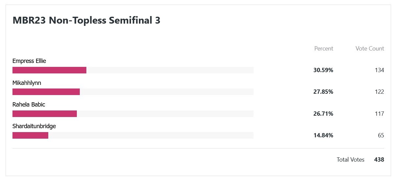Click the 27.85% percentage value
This screenshot has height=177, width=396.
[323, 92]
